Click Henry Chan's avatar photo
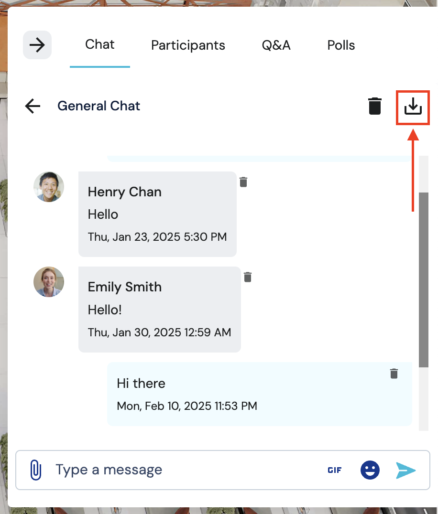The width and height of the screenshot is (438, 514). [49, 187]
